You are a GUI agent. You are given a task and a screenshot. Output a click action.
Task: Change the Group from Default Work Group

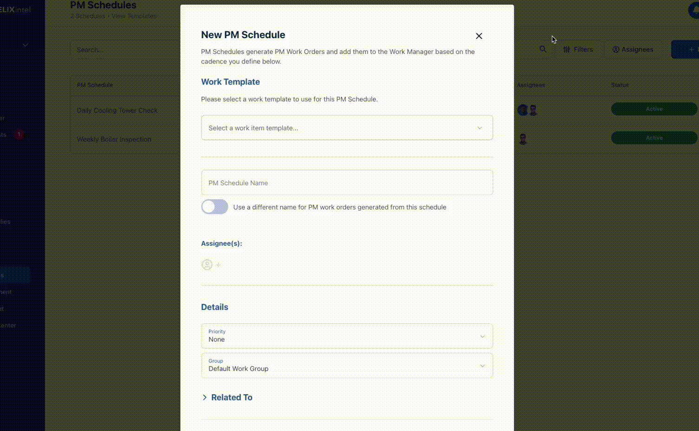point(347,366)
